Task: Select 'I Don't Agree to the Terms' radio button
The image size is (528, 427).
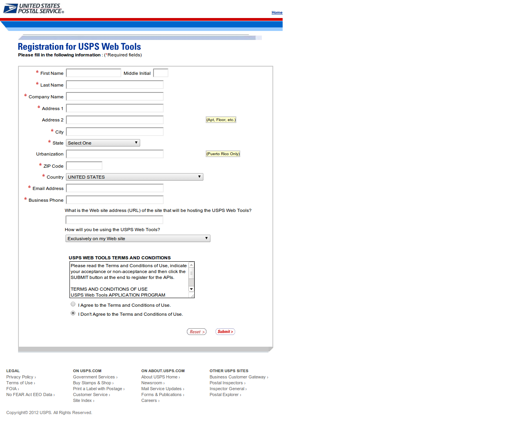Action: (73, 313)
